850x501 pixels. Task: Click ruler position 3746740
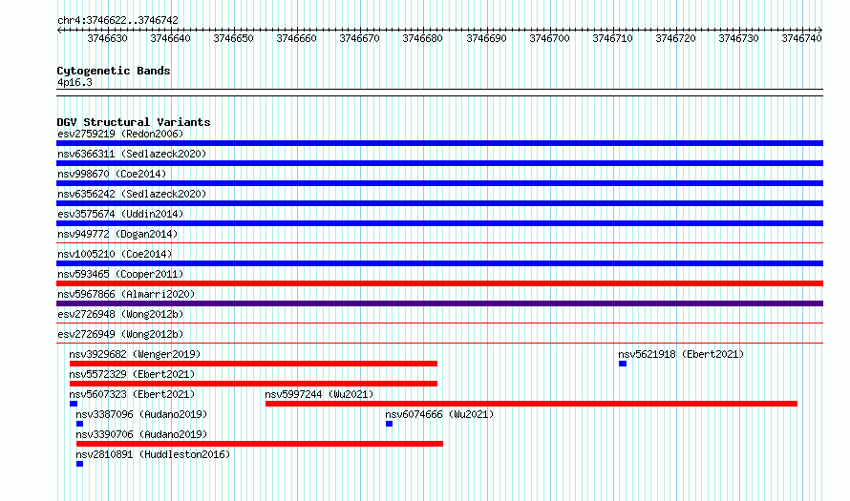click(x=801, y=38)
